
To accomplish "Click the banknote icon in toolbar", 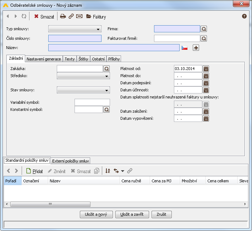I will coord(79,16).
